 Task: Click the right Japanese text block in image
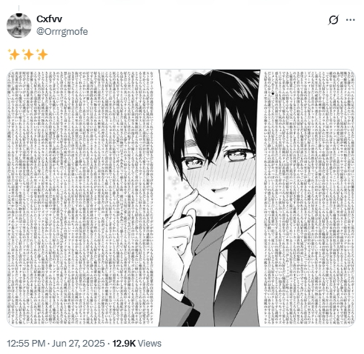309,198
